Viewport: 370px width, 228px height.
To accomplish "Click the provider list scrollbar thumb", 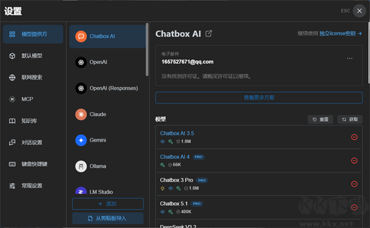I will (x=147, y=49).
